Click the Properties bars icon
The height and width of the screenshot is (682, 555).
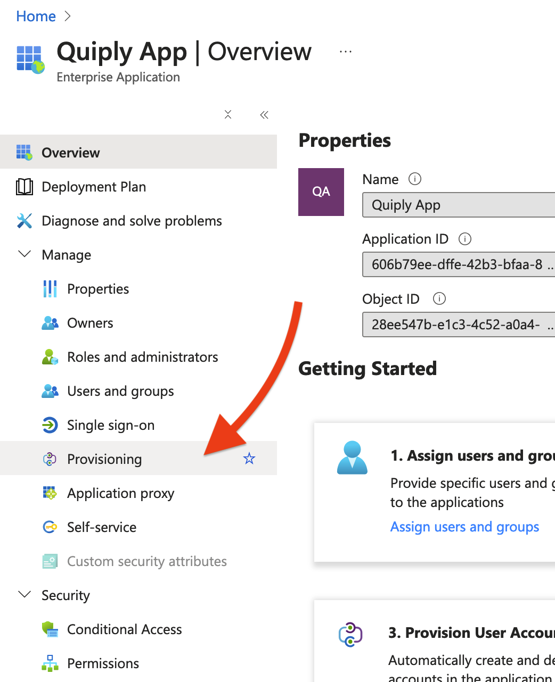[50, 289]
